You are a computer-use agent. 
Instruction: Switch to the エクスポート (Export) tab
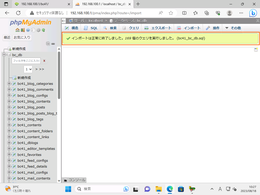(x=158, y=28)
